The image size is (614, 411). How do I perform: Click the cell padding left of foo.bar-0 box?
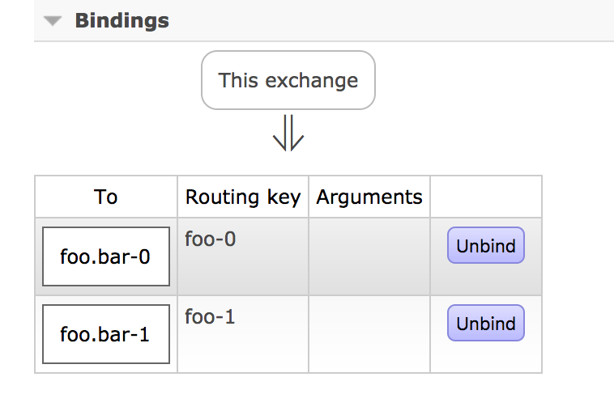pos(38,256)
